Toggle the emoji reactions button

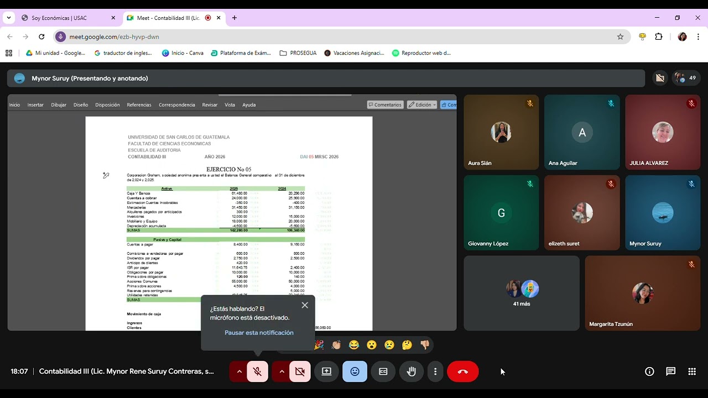click(x=355, y=371)
